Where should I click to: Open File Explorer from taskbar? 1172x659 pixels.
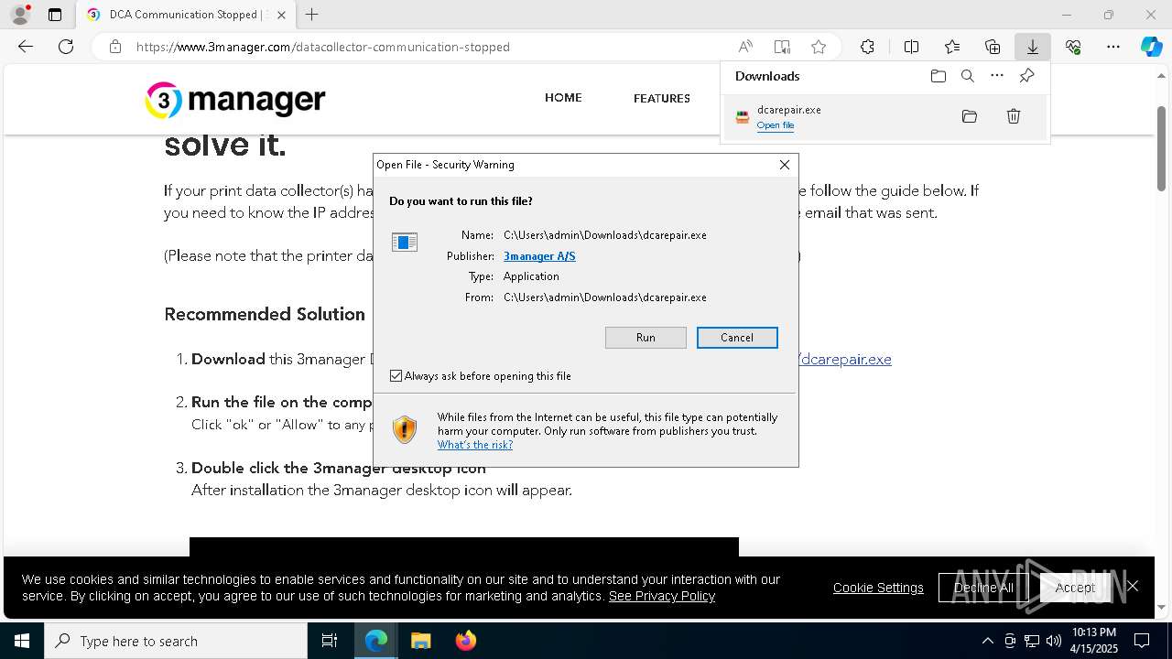(x=420, y=641)
